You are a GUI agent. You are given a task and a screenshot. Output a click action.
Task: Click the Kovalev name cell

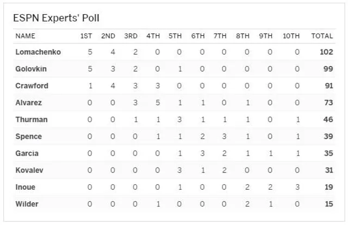tap(30, 170)
